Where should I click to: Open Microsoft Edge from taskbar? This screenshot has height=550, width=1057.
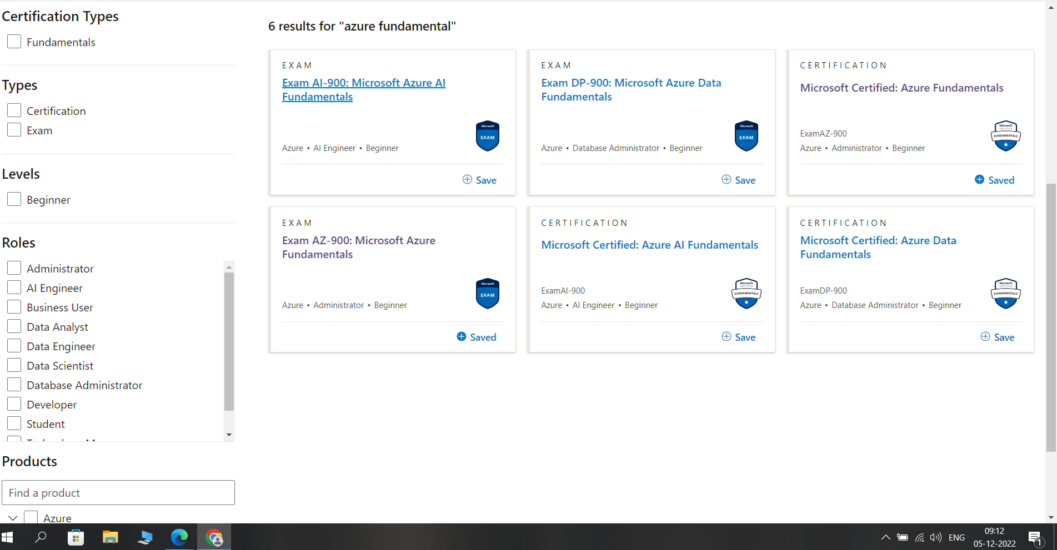click(179, 537)
